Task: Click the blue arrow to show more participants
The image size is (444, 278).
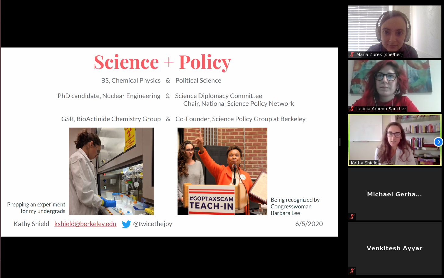Action: pyautogui.click(x=438, y=142)
